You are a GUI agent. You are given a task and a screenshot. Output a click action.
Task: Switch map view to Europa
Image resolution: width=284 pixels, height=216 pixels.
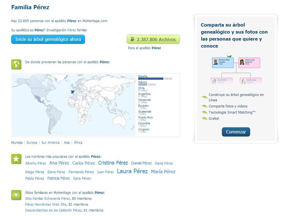pyautogui.click(x=32, y=143)
